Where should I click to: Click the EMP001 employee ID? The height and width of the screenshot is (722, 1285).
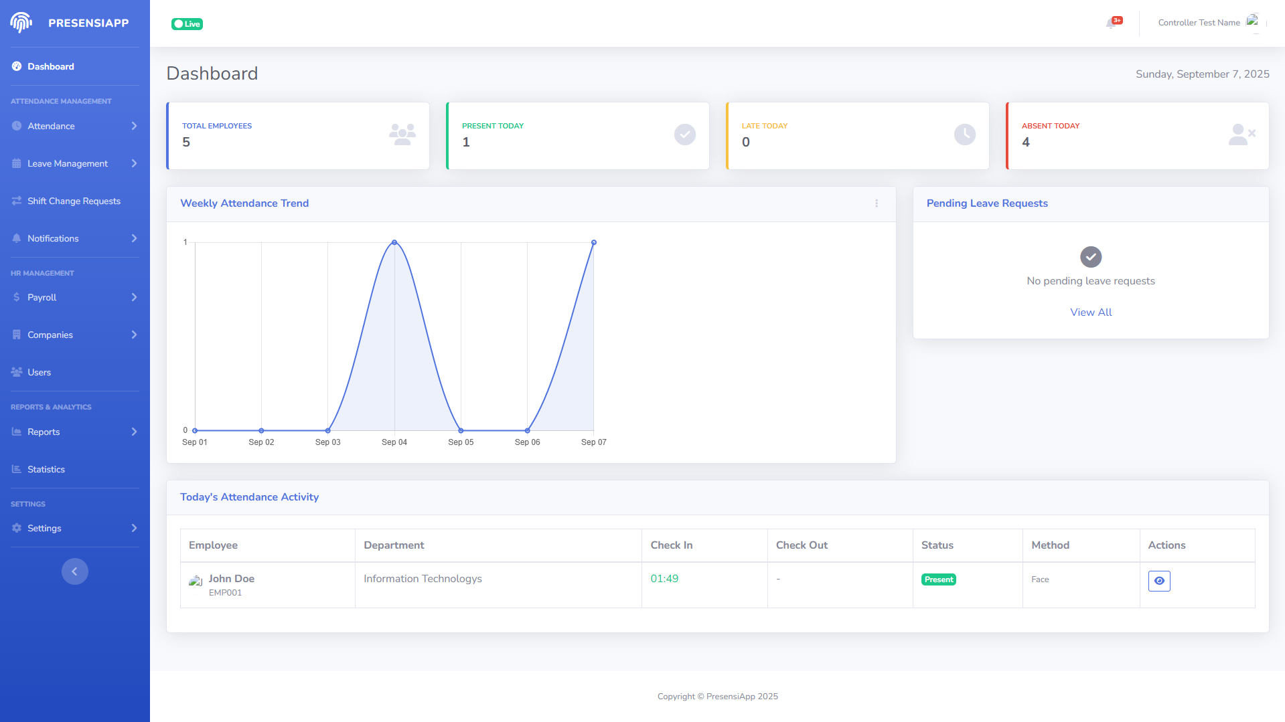click(225, 593)
